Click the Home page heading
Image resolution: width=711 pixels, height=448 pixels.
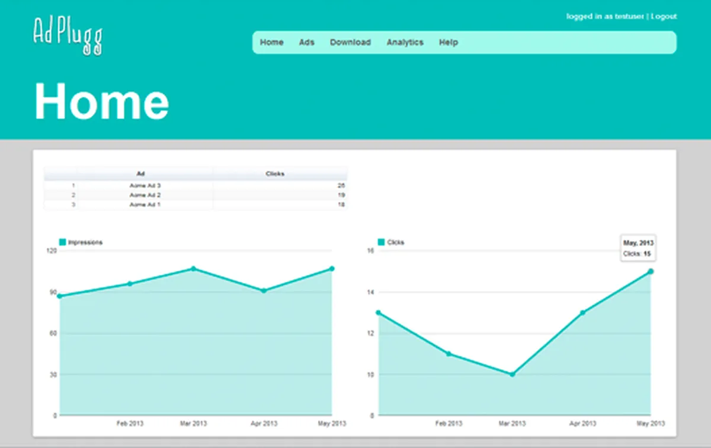tap(101, 101)
